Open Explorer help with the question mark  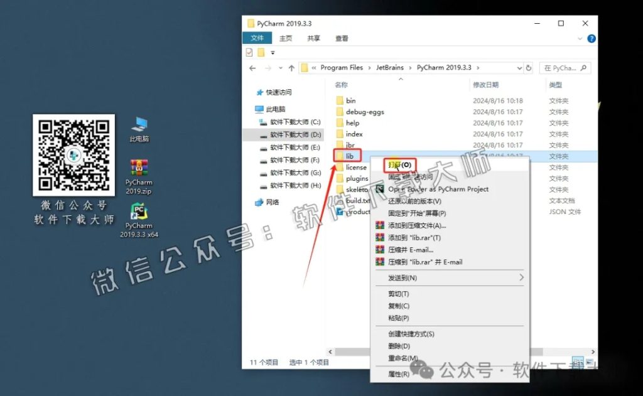(x=591, y=38)
